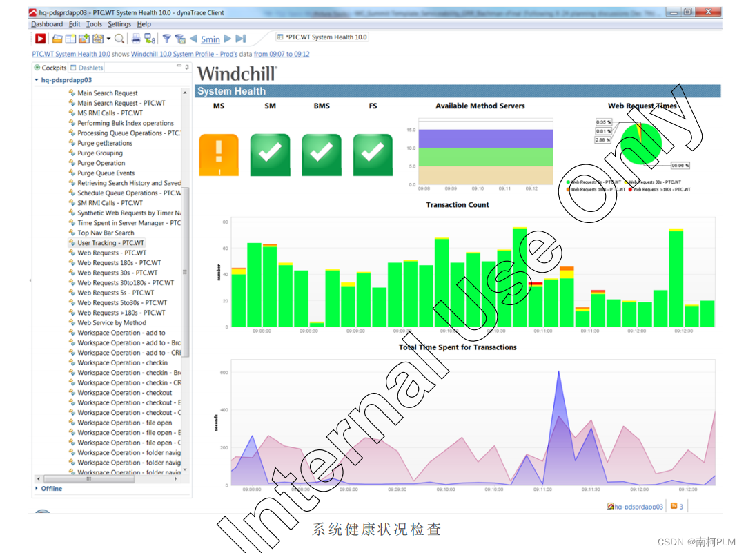Click the printer icon in the toolbar
Image resolution: width=746 pixels, height=553 pixels.
tap(137, 39)
